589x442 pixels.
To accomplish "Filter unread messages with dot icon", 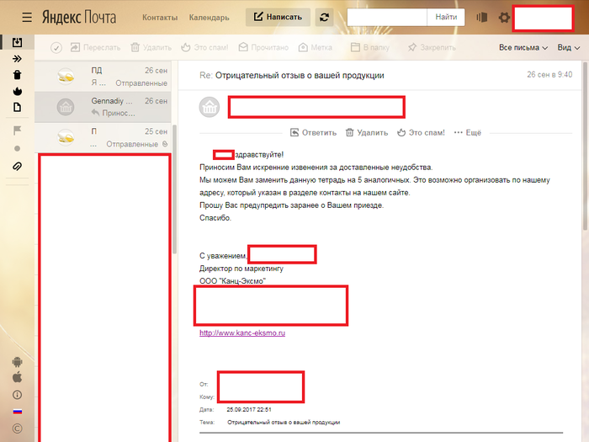I will click(x=18, y=148).
